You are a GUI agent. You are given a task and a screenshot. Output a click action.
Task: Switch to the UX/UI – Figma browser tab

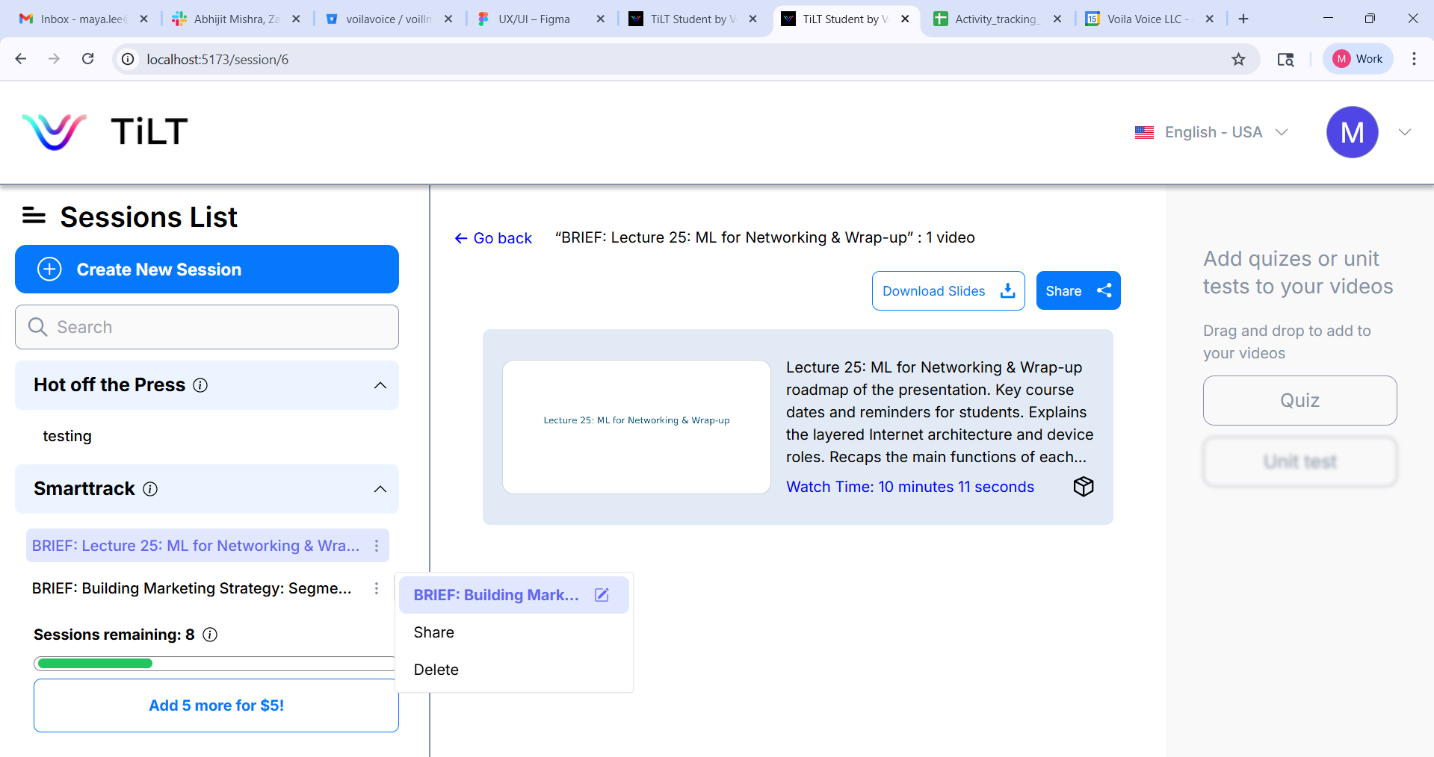point(534,19)
